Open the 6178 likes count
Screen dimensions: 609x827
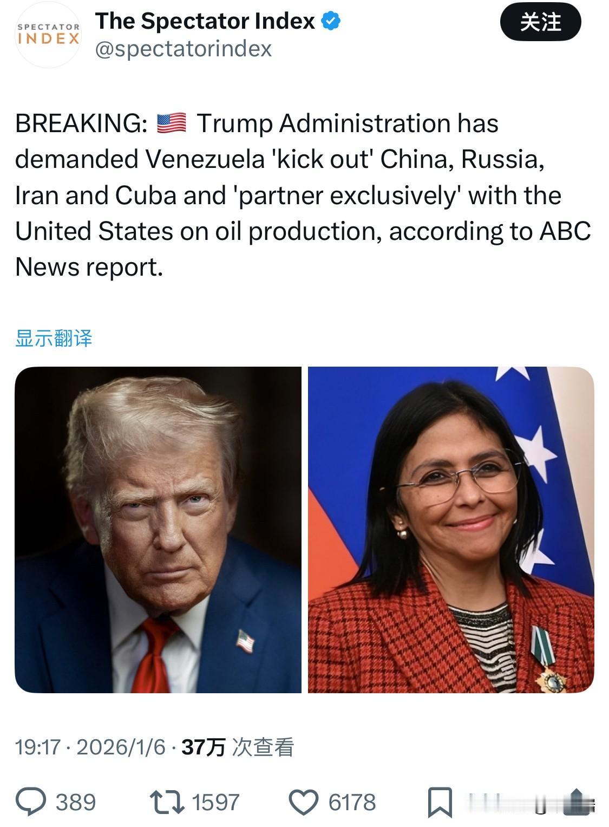352,803
